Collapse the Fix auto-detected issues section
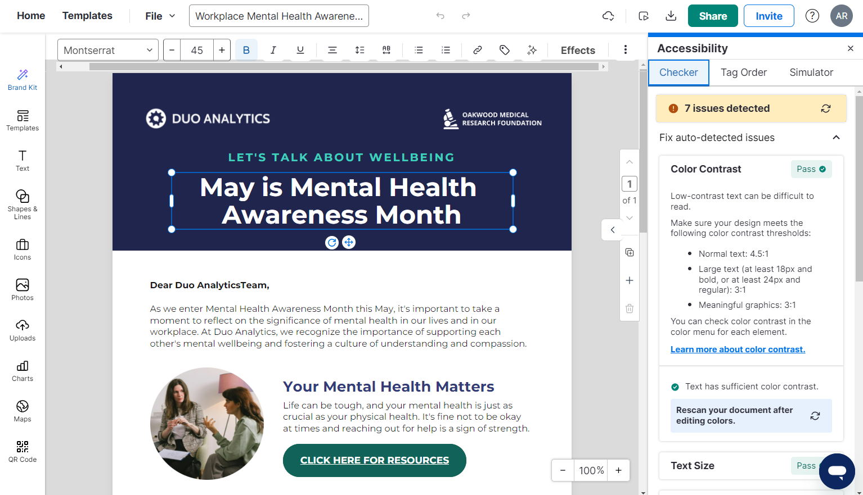This screenshot has height=495, width=863. coord(836,138)
